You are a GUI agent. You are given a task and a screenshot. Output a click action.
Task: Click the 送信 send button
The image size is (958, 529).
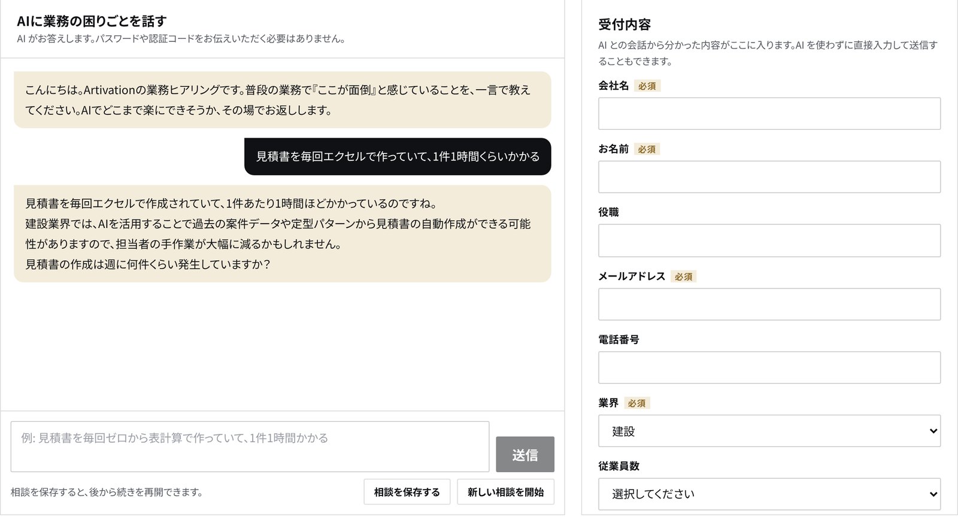[525, 454]
